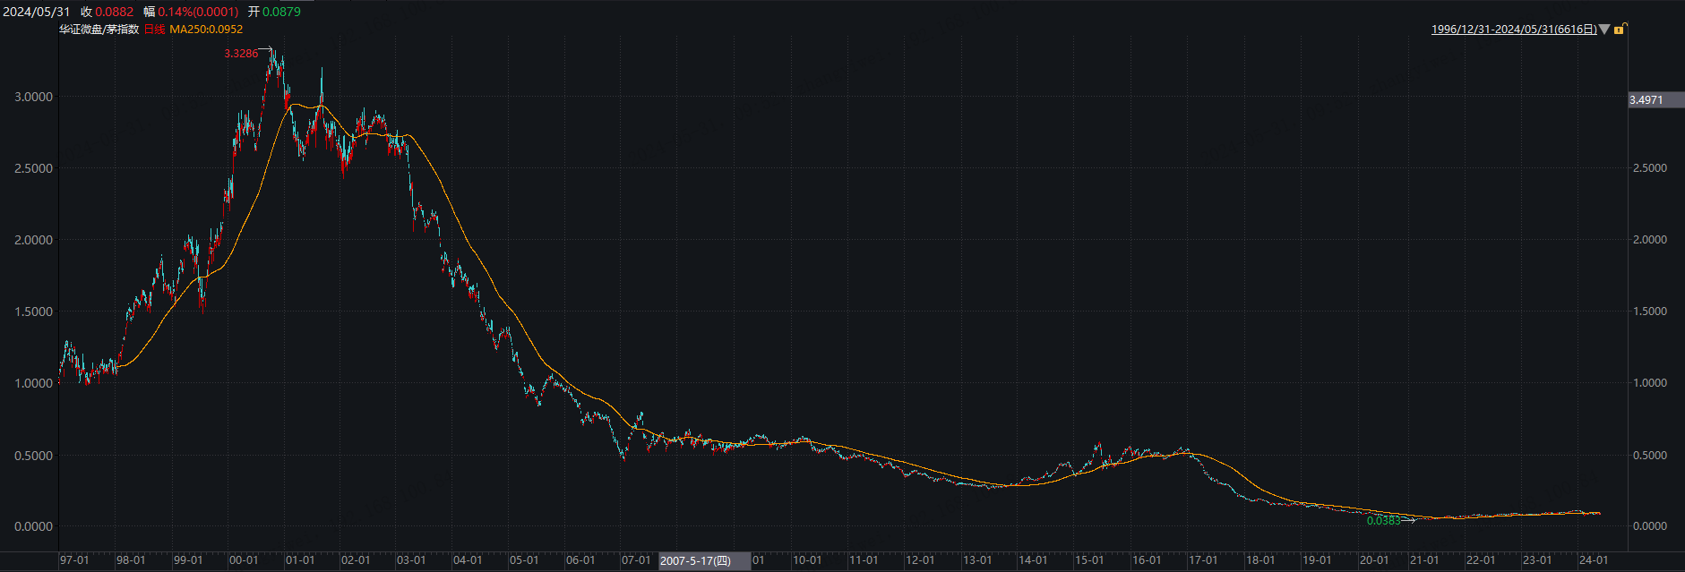
Task: Select the 24-01 time axis label
Action: (1594, 560)
